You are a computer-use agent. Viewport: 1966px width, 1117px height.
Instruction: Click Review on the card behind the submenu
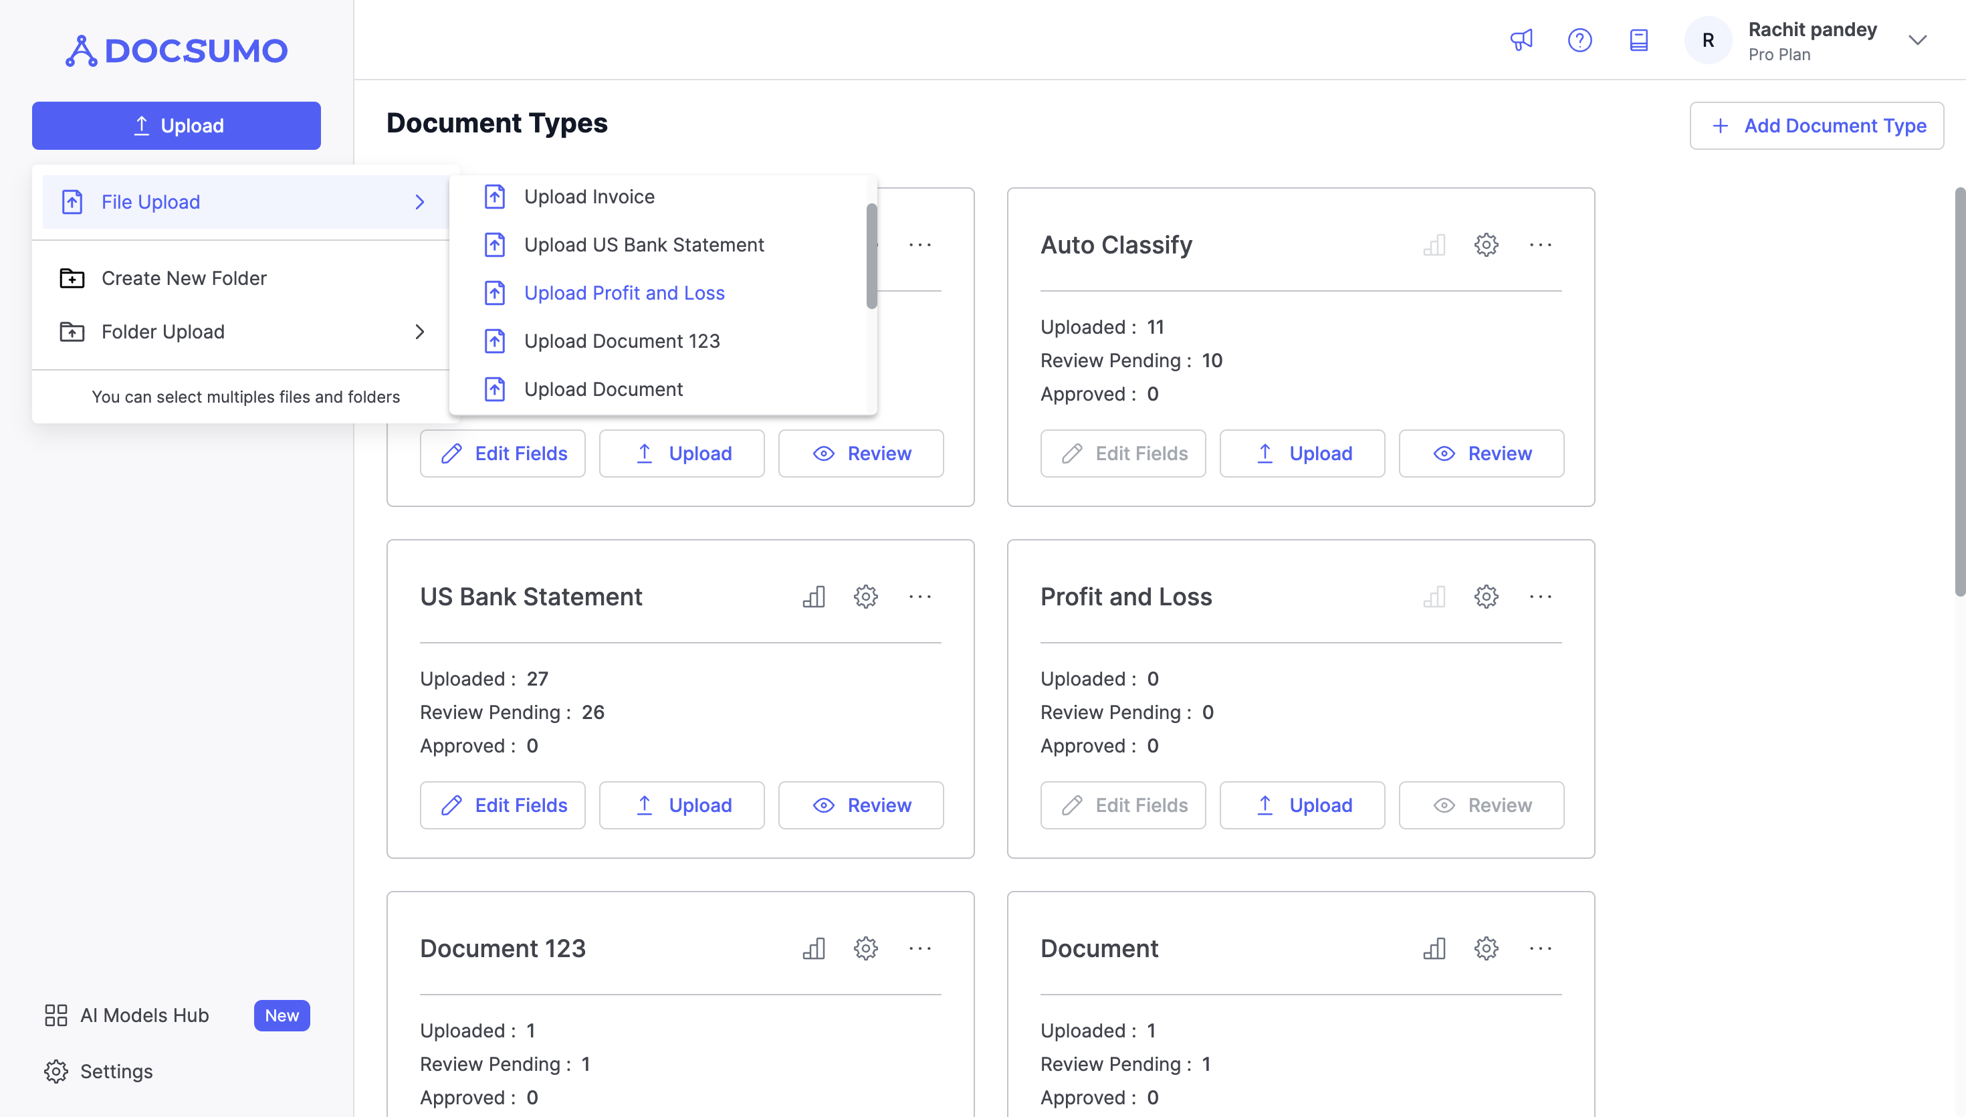[861, 453]
